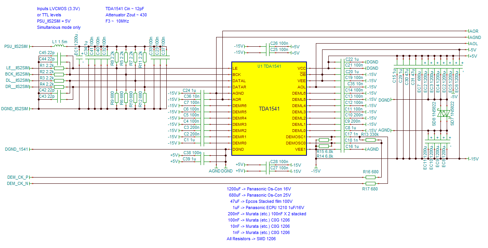Click the 'C45 22p' capacitor label
488x248 pixels.
pos(47,53)
